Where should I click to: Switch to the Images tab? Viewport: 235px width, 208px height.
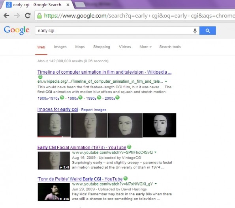coord(60,47)
